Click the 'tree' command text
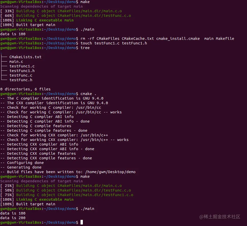Viewport: 247px width, 226px height. point(85,48)
